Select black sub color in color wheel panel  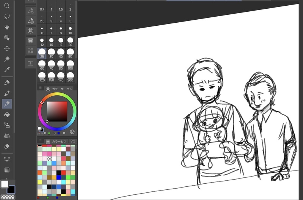pyautogui.click(x=42, y=130)
